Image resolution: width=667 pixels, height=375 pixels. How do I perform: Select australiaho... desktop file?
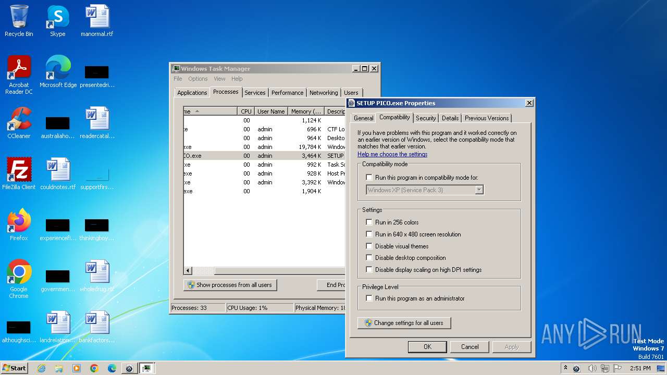(58, 127)
